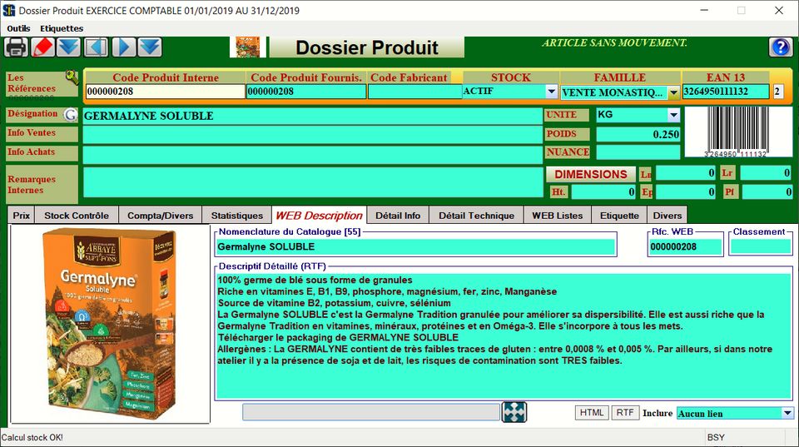The image size is (799, 447).
Task: Switch to the Divers tab
Action: 667,215
